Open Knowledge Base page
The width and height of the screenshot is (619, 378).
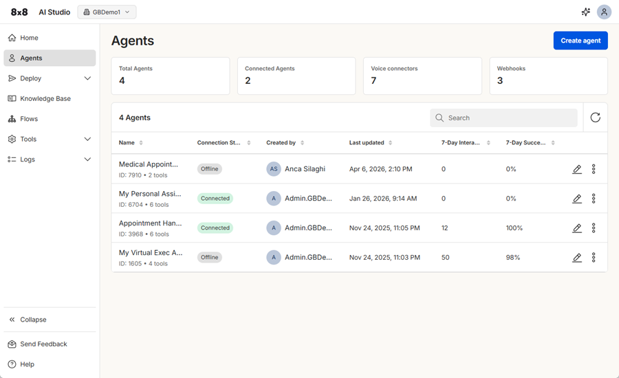(50, 99)
